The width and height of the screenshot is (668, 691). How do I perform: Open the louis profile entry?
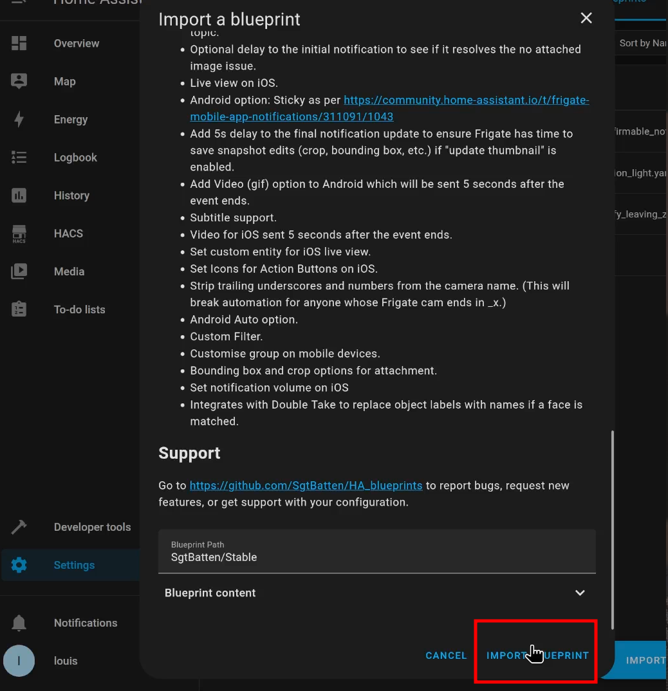(66, 661)
